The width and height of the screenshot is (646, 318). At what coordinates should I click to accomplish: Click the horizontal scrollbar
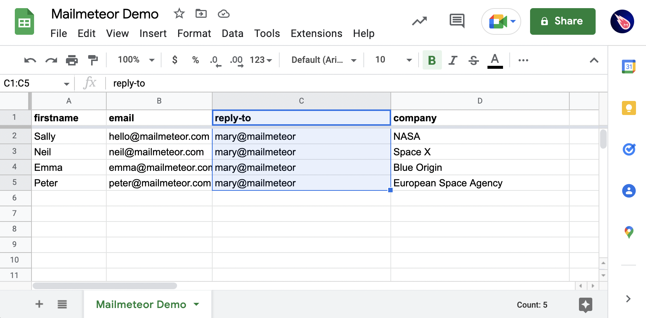105,286
